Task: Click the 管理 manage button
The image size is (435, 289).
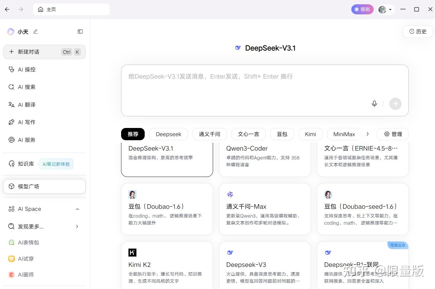Action: [x=393, y=134]
